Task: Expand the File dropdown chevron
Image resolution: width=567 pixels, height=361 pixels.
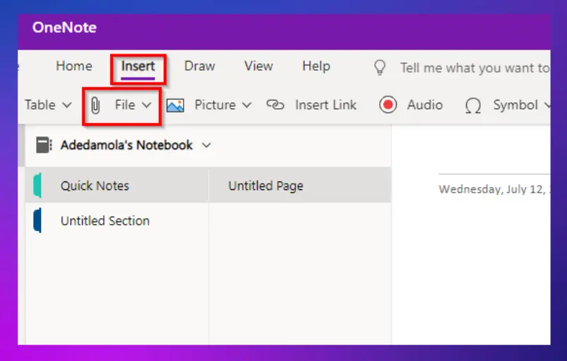Action: [146, 105]
